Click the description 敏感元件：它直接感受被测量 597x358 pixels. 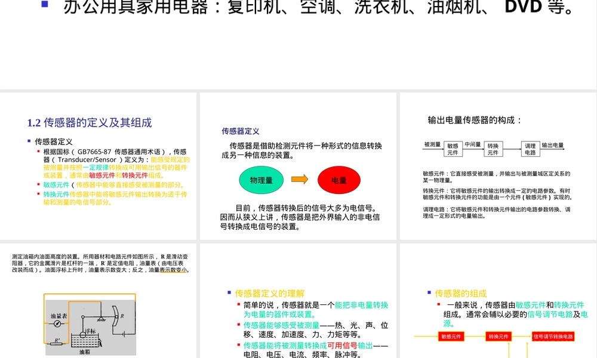pyautogui.click(x=497, y=177)
